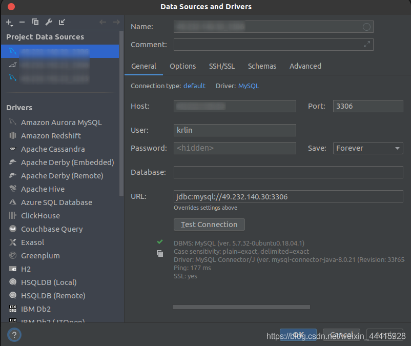The height and width of the screenshot is (346, 411).
Task: Click the Port field showing 3306
Action: [x=368, y=106]
